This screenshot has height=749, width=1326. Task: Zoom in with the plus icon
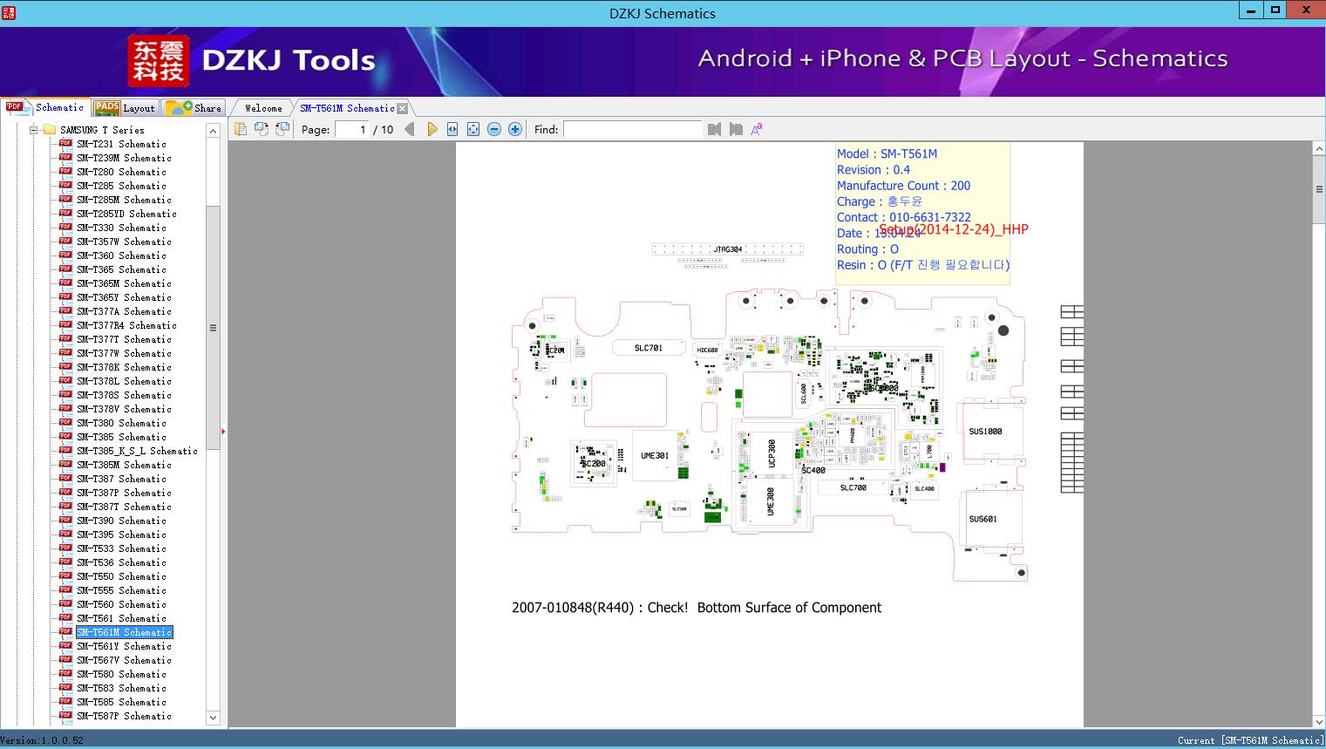515,129
